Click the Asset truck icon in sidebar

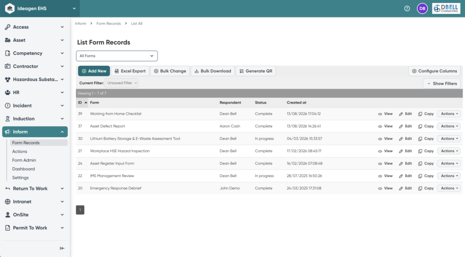click(x=7, y=40)
